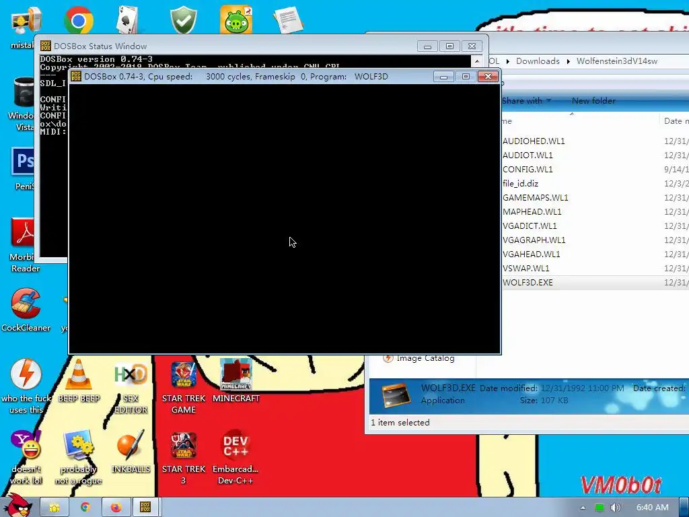Select the WOLF3D.EXE file row
The height and width of the screenshot is (517, 689).
tap(595, 282)
